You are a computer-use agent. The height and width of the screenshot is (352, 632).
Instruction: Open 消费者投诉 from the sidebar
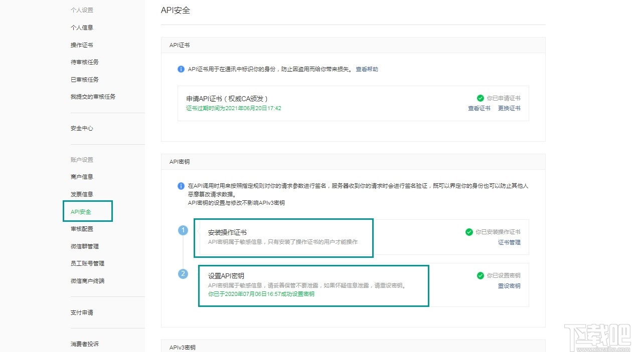pyautogui.click(x=85, y=344)
